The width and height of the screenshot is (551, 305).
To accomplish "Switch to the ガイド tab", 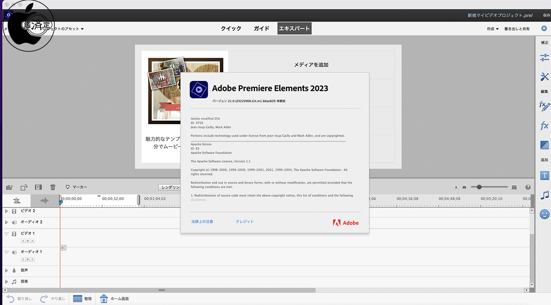I will (x=261, y=29).
